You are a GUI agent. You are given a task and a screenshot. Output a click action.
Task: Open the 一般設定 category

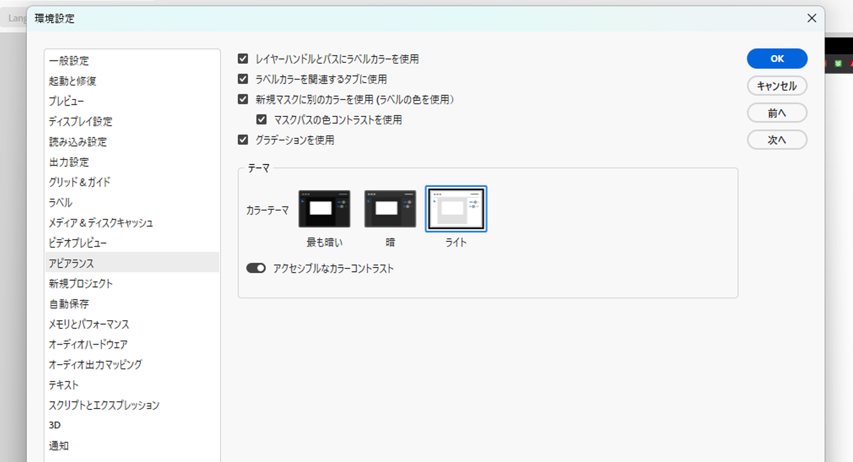coord(132,61)
